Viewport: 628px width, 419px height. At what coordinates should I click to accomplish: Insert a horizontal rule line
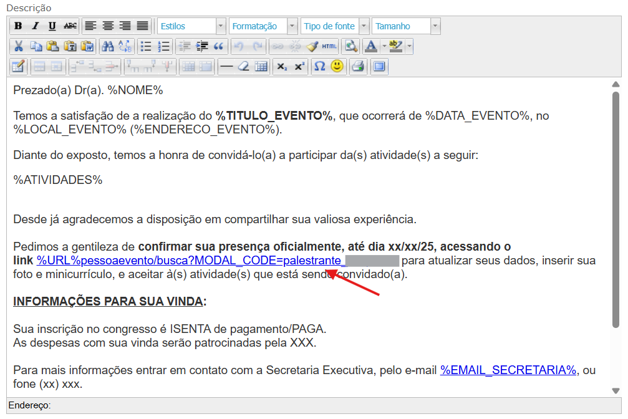tap(226, 66)
